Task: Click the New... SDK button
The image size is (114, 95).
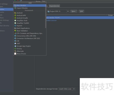Action: [74, 11]
